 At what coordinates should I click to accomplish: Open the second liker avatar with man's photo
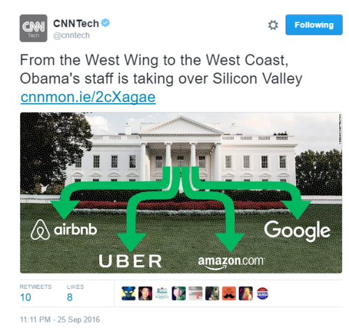[x=145, y=293]
